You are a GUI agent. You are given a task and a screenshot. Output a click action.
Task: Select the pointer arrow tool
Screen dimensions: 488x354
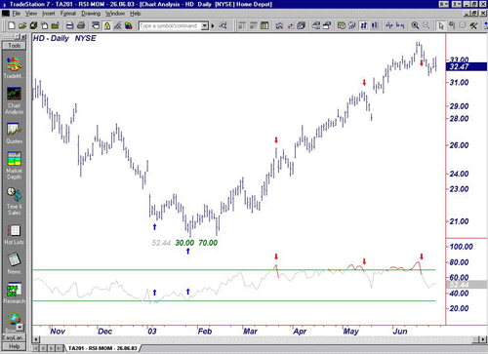point(441,25)
